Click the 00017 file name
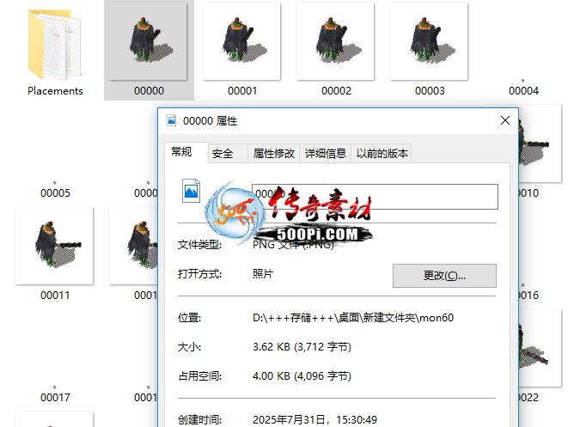 [55, 398]
